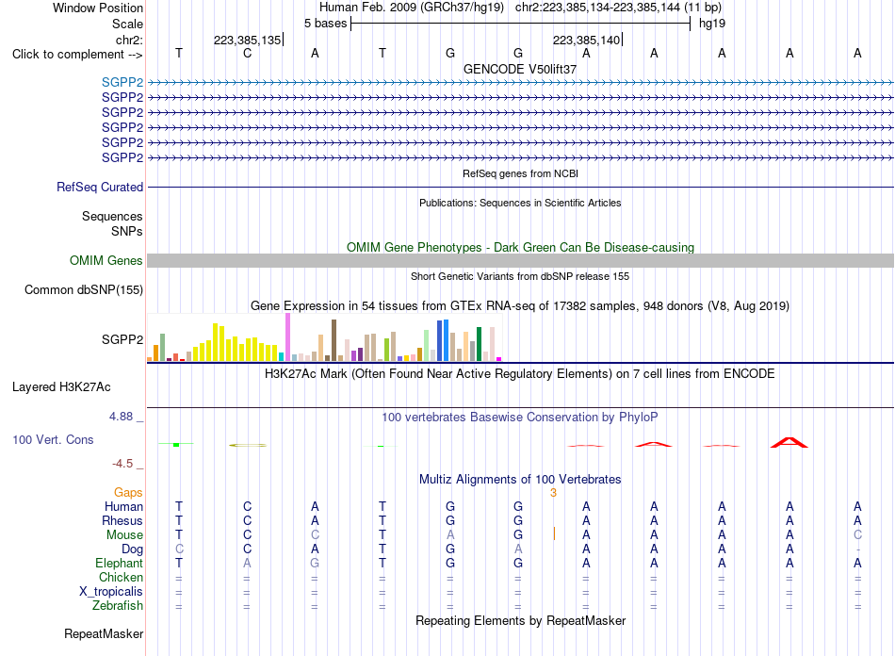Click the C base in the complement sequence row
The width and height of the screenshot is (895, 656).
click(x=247, y=53)
